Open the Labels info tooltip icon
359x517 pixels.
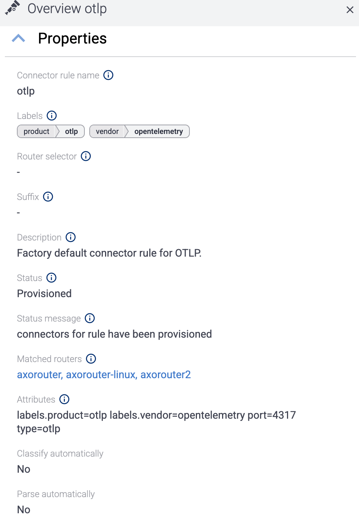51,116
